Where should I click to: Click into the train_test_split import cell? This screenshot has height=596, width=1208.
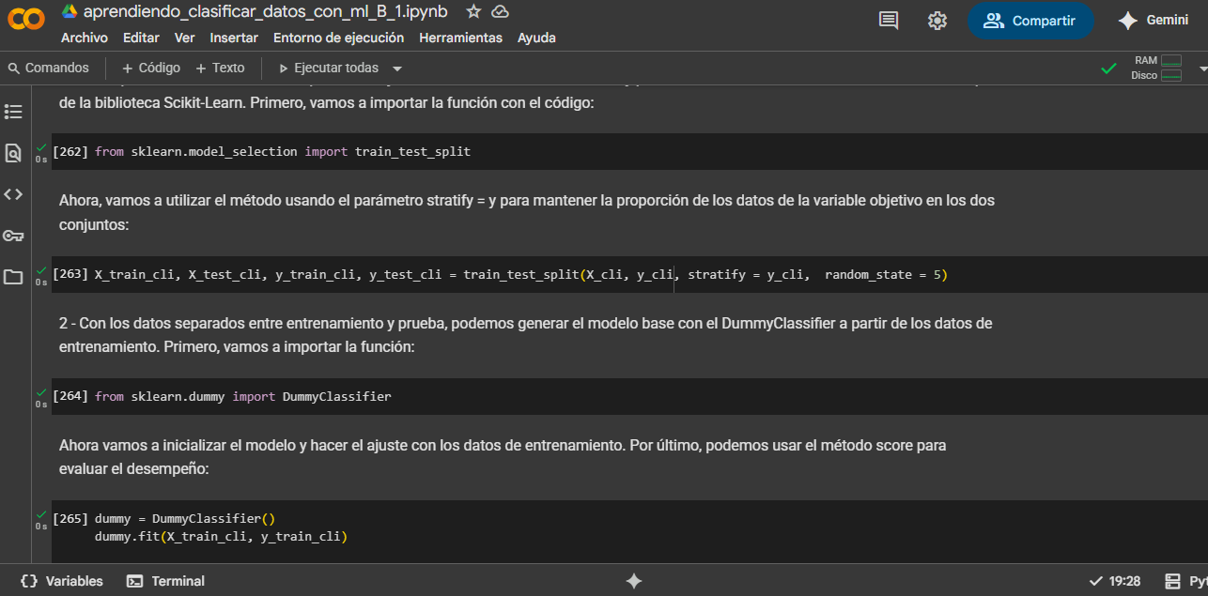[x=629, y=151]
